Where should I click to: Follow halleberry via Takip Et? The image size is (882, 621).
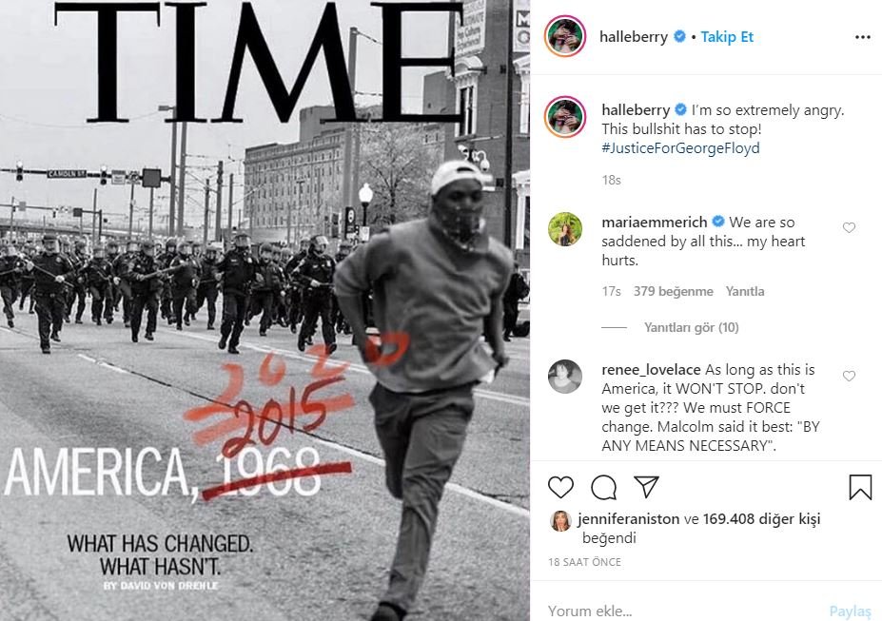pos(727,37)
